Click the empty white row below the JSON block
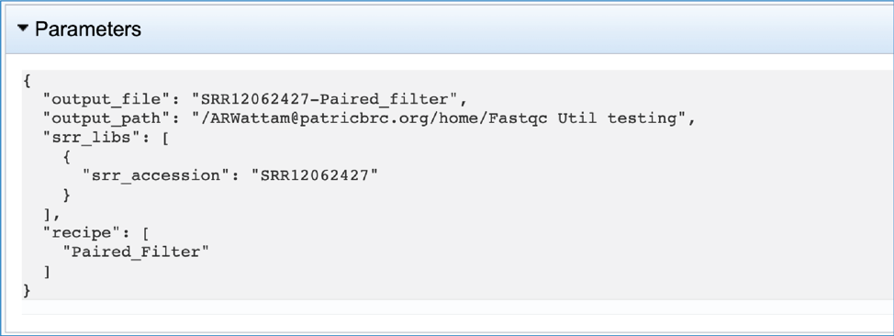 tap(456, 307)
